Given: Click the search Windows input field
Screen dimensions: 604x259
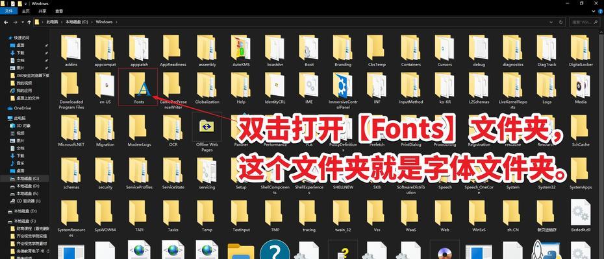Looking at the screenshot, I should pyautogui.click(x=583, y=22).
